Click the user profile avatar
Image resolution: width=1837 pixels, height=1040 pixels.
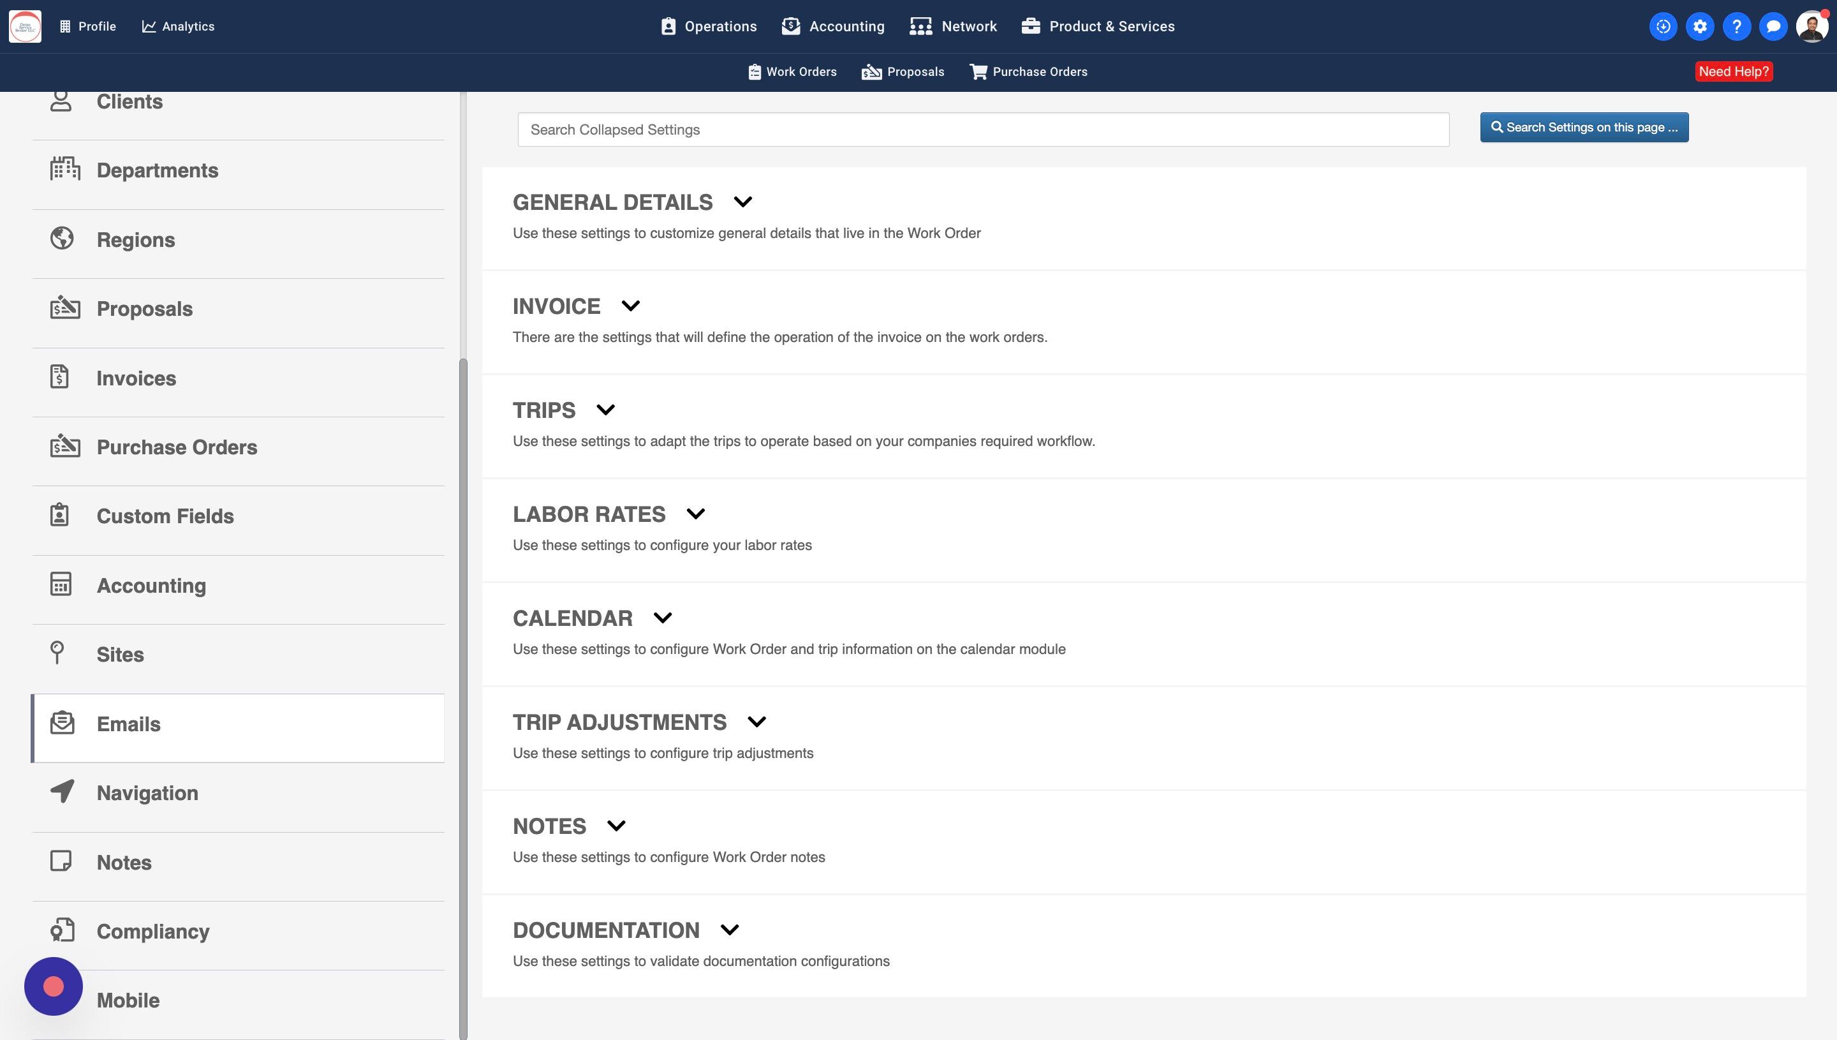pyautogui.click(x=1811, y=26)
